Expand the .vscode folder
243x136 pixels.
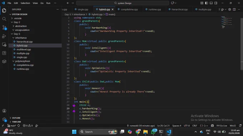[18, 18]
